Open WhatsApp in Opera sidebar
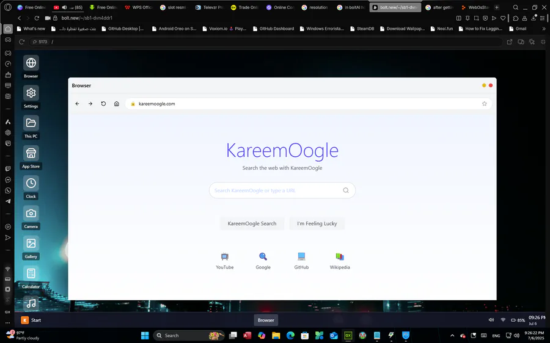This screenshot has width=550, height=343. [x=8, y=190]
